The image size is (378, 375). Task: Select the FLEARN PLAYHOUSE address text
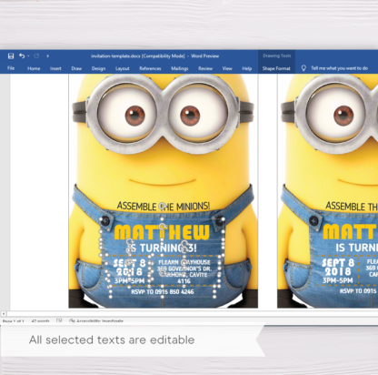pos(184,271)
